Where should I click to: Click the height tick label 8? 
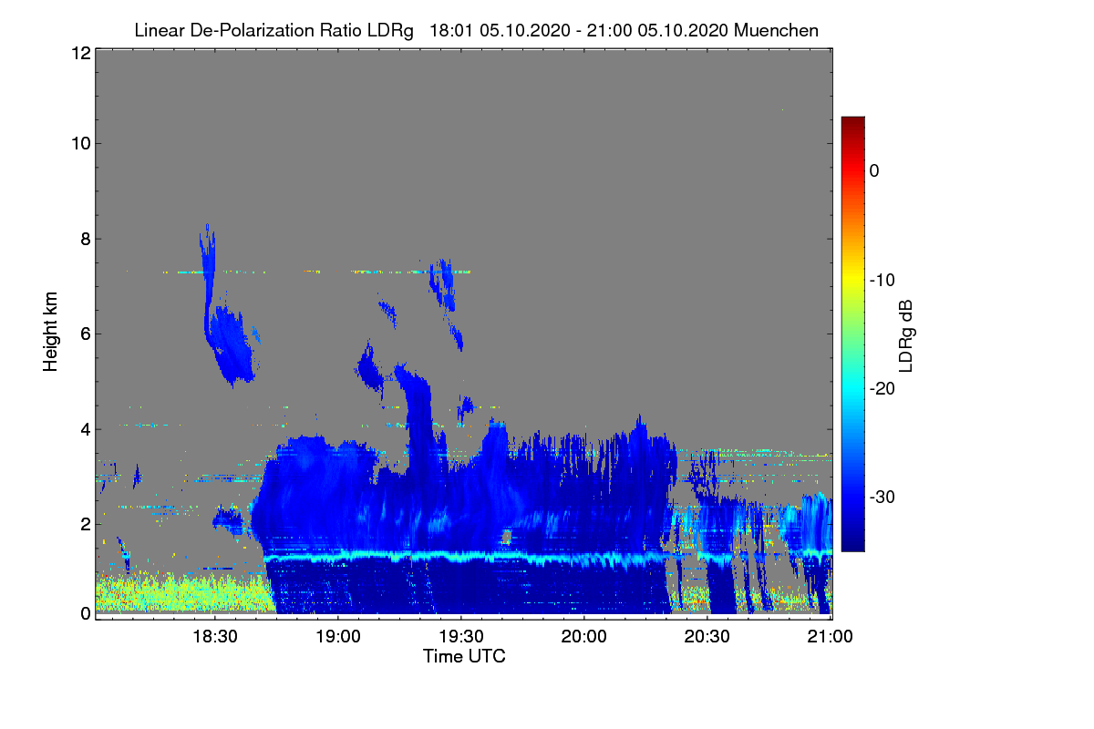84,239
